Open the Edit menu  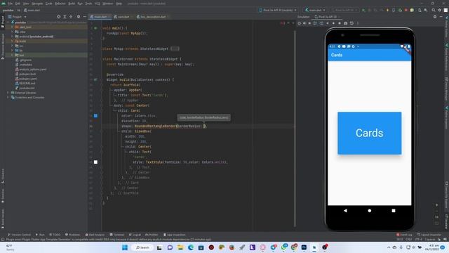click(18, 4)
